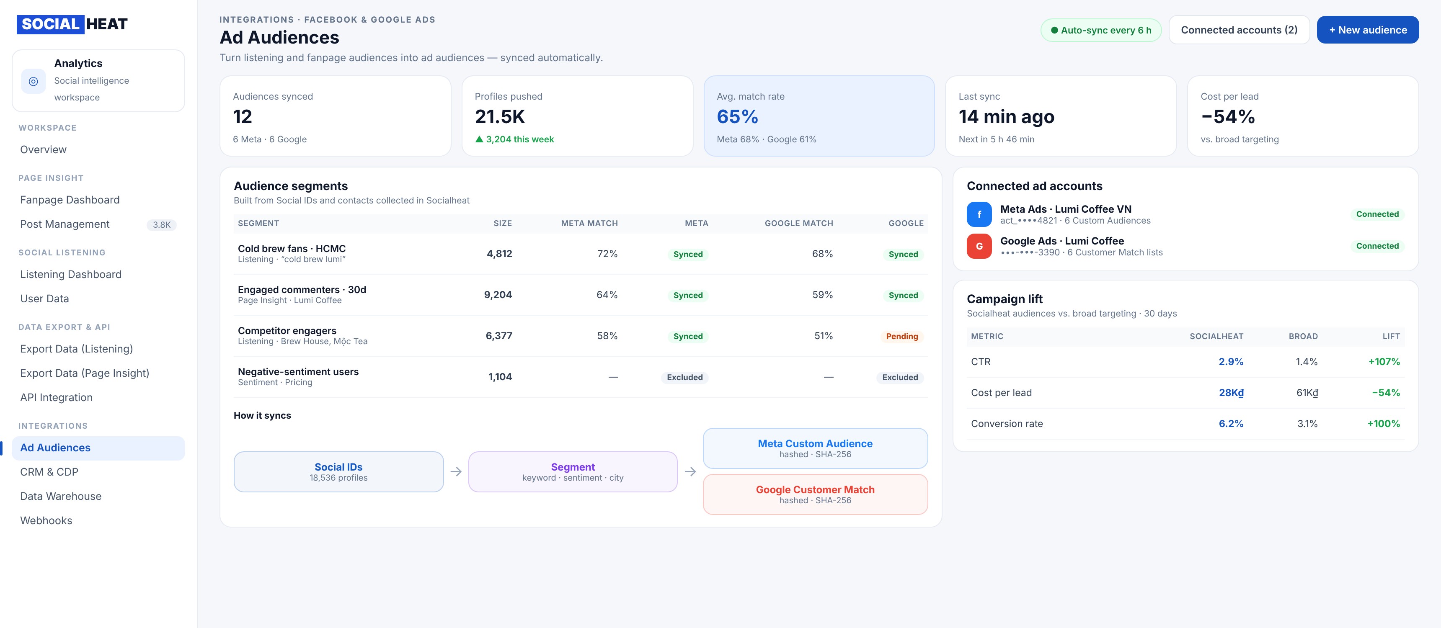Open the Overview sidebar item
The width and height of the screenshot is (1441, 628).
click(98, 150)
